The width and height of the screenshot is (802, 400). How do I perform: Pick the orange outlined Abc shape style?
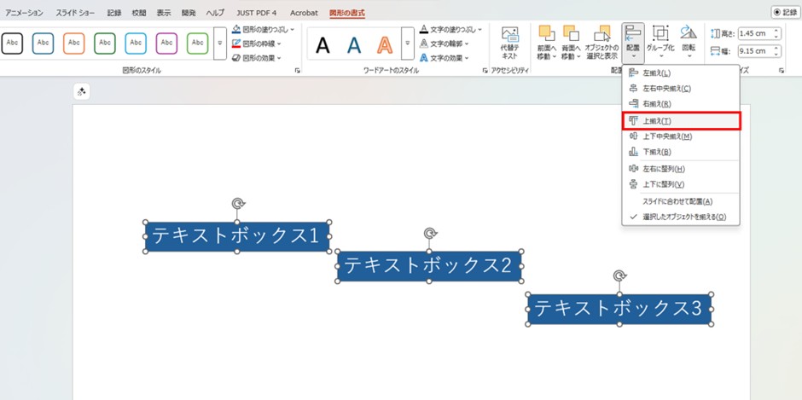74,43
